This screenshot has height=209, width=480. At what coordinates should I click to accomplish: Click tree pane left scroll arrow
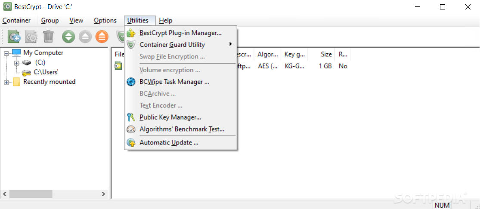[5, 194]
